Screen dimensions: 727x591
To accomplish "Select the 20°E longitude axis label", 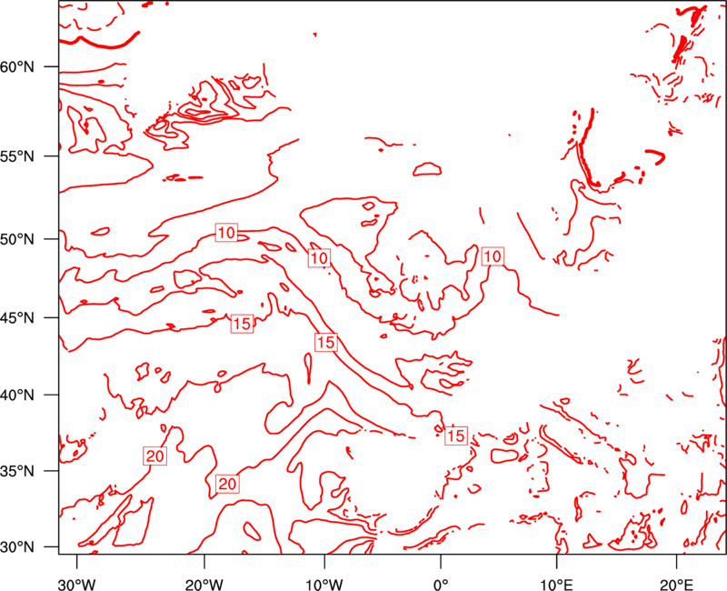I will pos(676,585).
